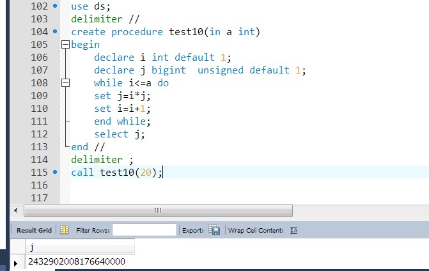Focus the Filter Rows input field
The width and height of the screenshot is (429, 271).
tap(144, 229)
